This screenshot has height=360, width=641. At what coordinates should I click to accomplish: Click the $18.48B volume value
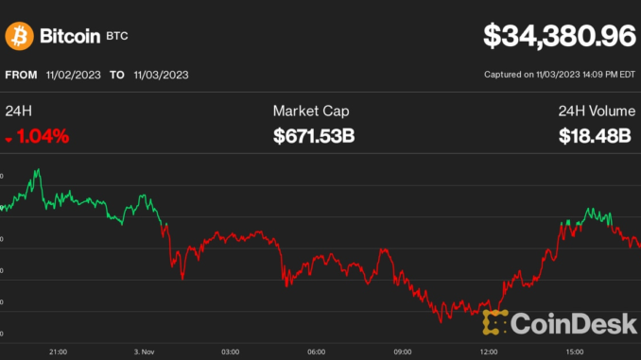(x=595, y=136)
